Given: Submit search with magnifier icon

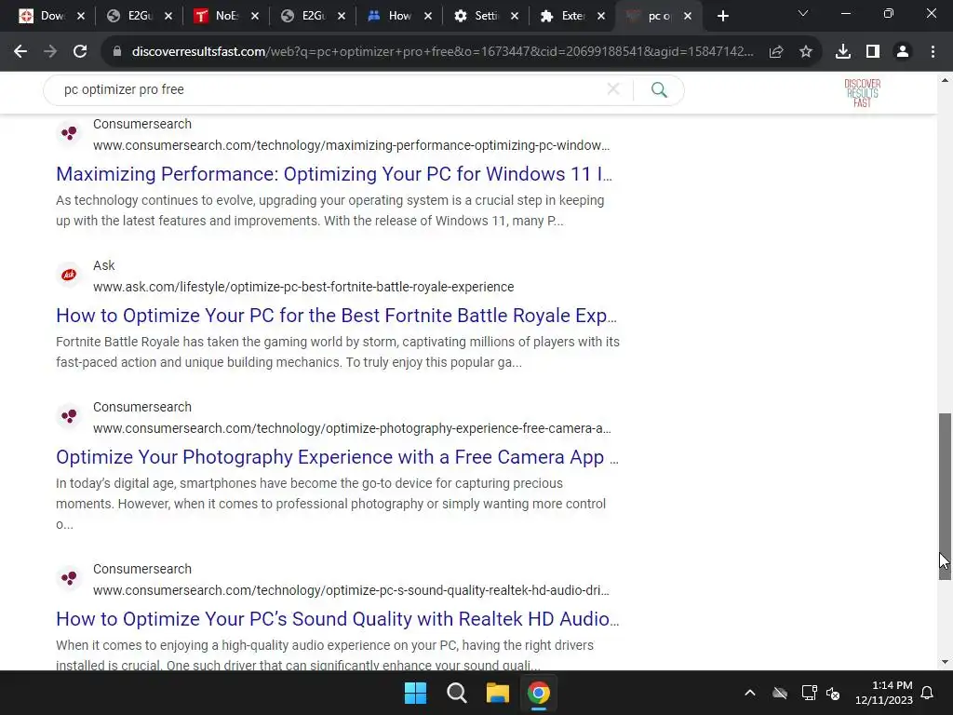Looking at the screenshot, I should (659, 90).
